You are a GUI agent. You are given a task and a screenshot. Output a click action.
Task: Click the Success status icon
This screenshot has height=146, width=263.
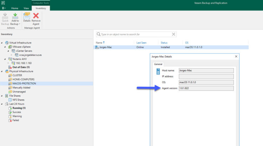[x=10, y=112]
